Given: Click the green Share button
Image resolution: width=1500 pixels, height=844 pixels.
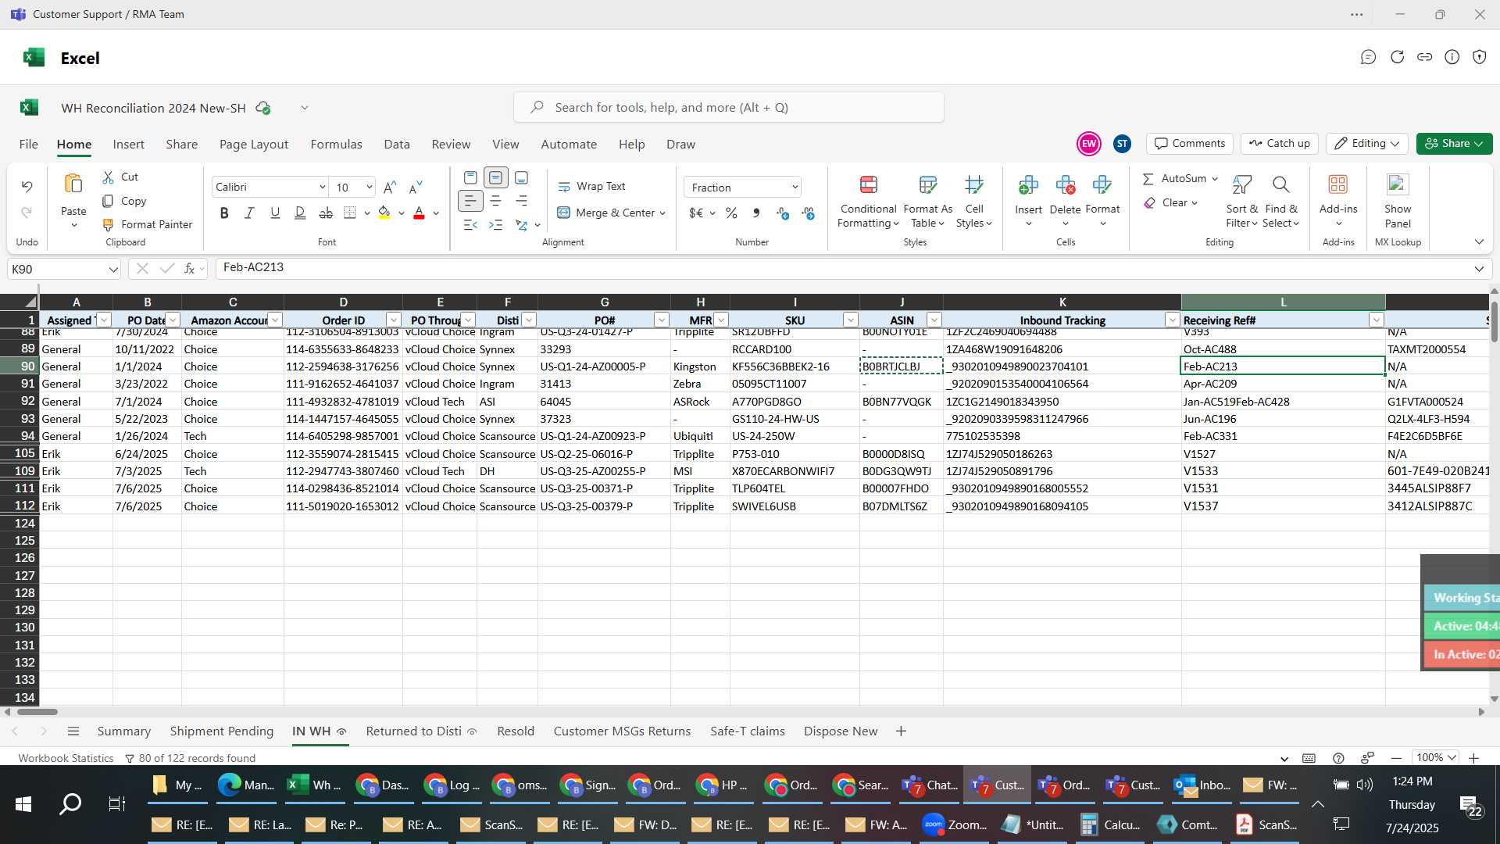Looking at the screenshot, I should (x=1454, y=144).
